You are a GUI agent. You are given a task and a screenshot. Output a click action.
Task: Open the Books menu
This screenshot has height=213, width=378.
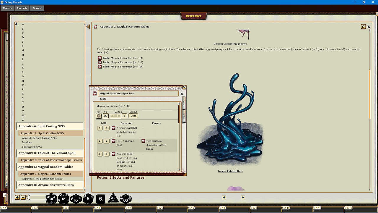click(37, 8)
